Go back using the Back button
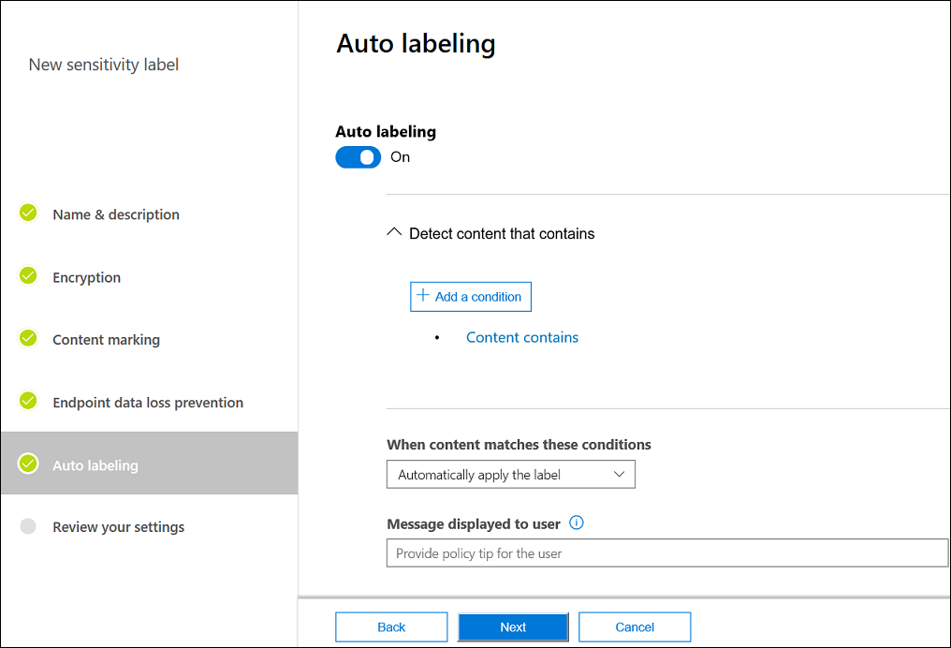 click(391, 627)
